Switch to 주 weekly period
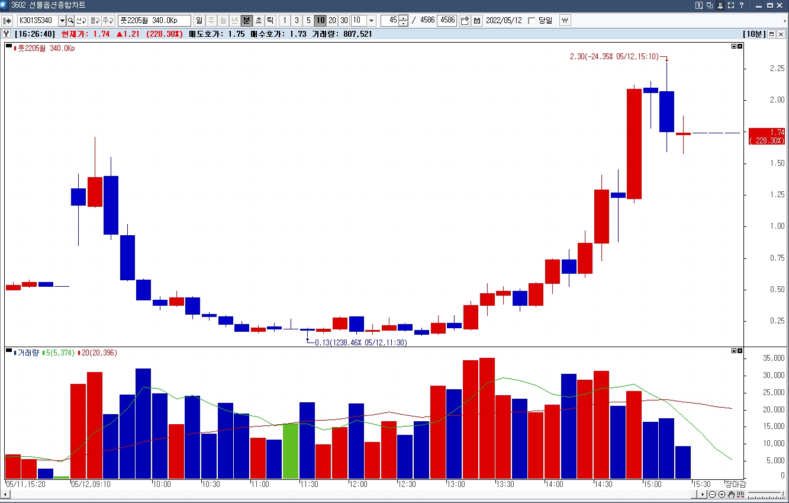Viewport: 789px width, 503px height. [x=211, y=21]
